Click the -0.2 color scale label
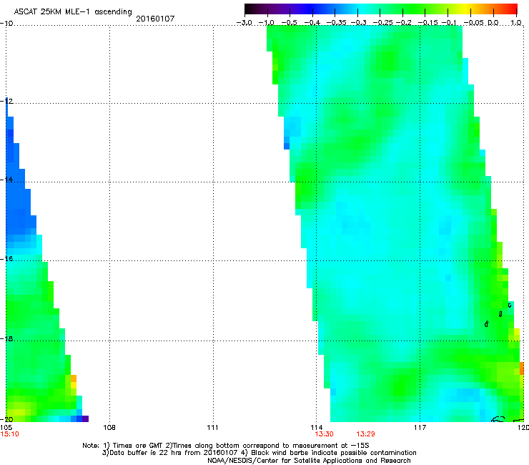This screenshot has height=465, width=529. coord(403,23)
